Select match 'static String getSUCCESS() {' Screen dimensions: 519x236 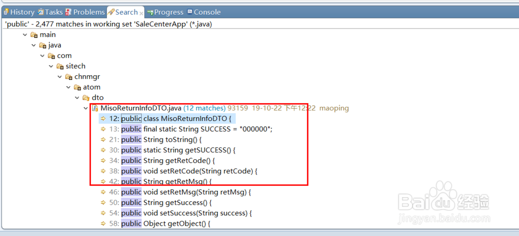[x=189, y=150]
